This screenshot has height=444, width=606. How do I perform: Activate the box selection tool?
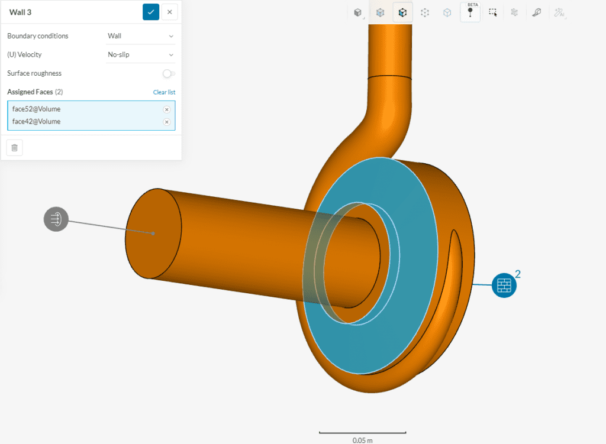[492, 12]
